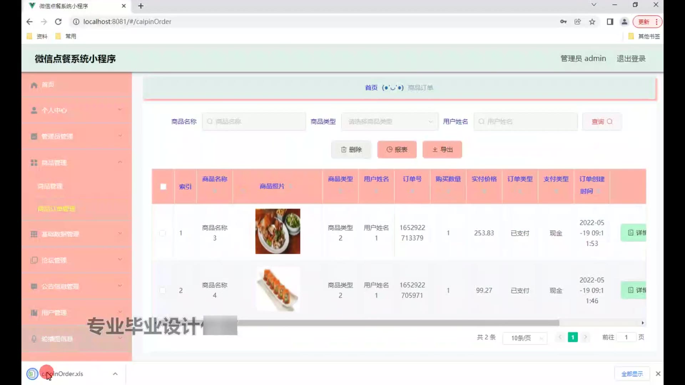Viewport: 685px width, 385px height.
Task: Open the 资料 bookmarks folder
Action: 37,36
